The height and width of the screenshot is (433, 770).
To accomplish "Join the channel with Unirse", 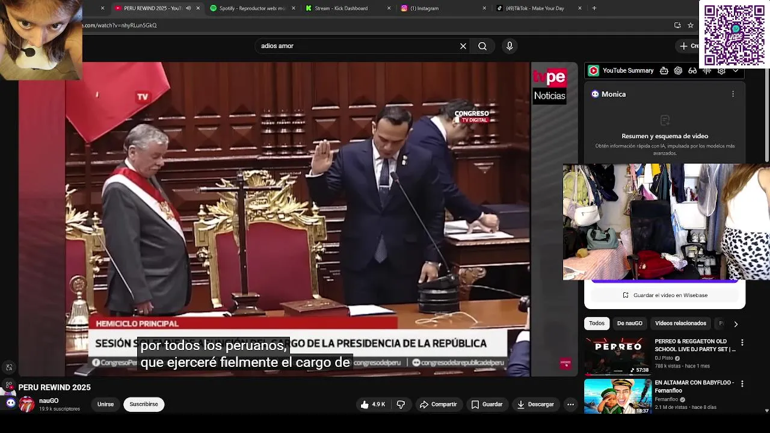I will pos(105,404).
